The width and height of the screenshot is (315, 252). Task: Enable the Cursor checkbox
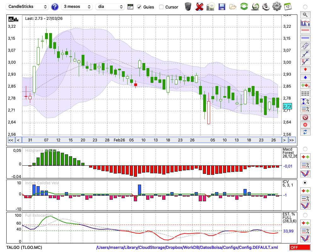click(x=161, y=7)
